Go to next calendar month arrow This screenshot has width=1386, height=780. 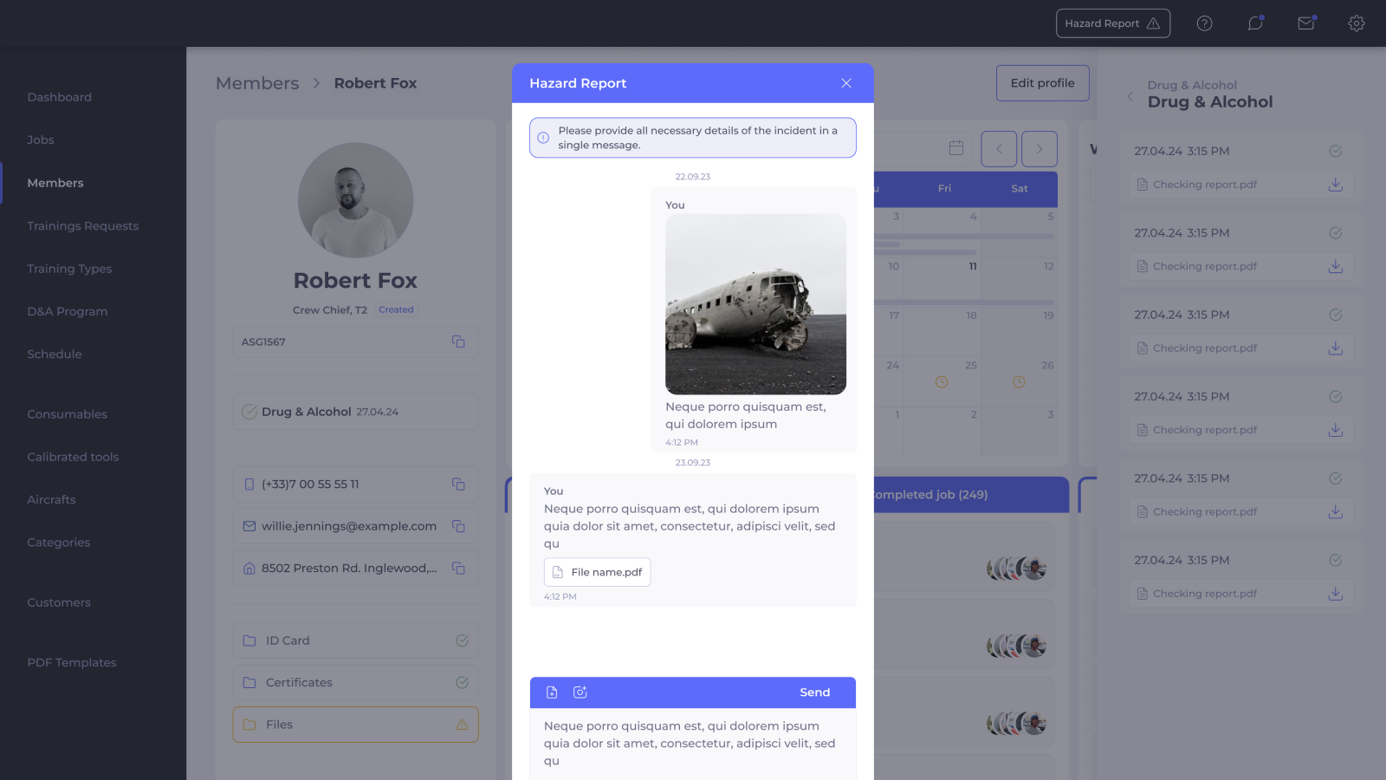1039,149
